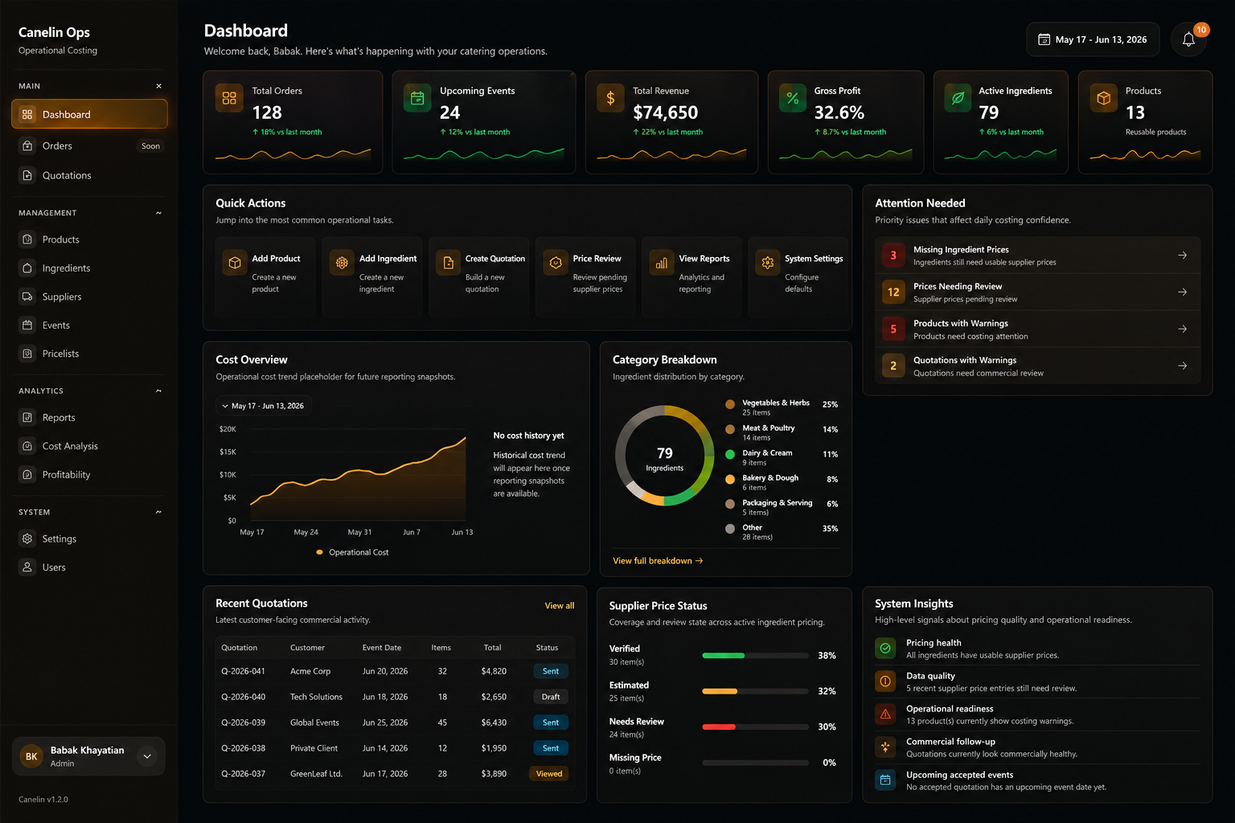The height and width of the screenshot is (823, 1235).
Task: Click the Add Ingredient quick action icon
Action: [342, 262]
